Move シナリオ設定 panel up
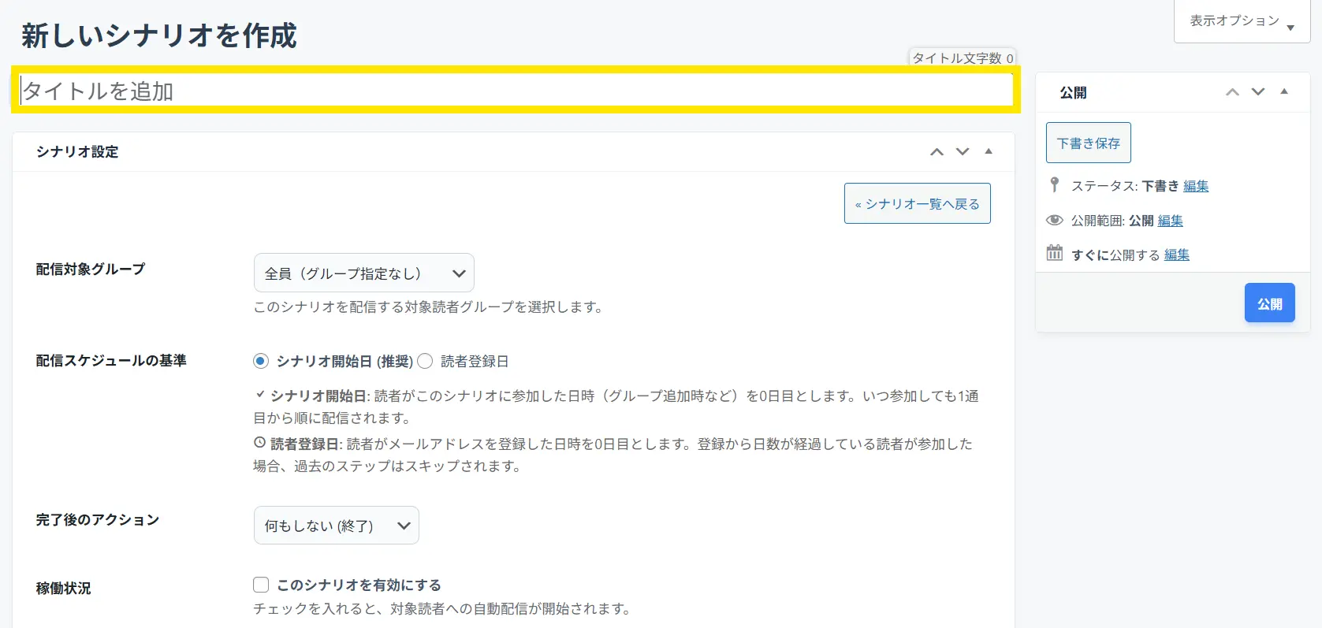1322x628 pixels. point(937,152)
